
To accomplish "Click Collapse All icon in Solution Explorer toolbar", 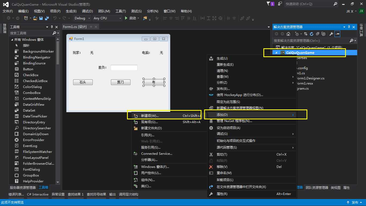I will [x=318, y=34].
